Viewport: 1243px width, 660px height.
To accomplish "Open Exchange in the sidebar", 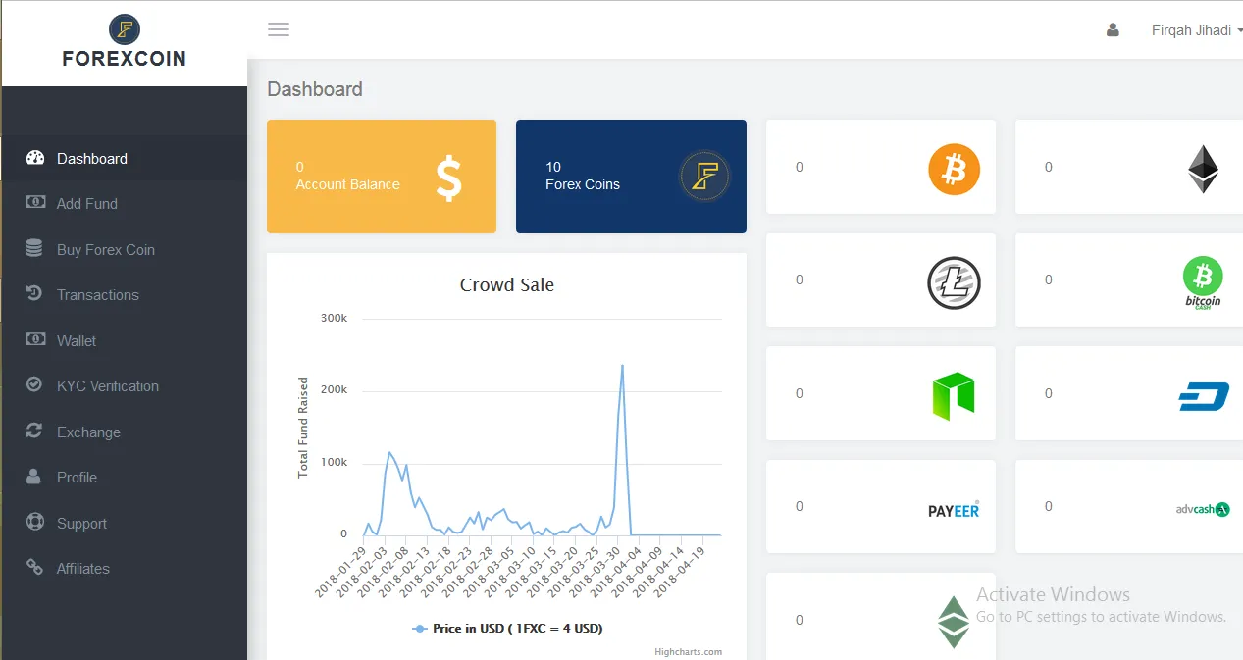I will point(124,432).
